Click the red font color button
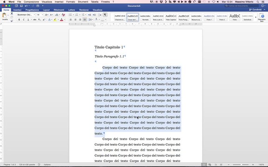The image size is (268, 167). [x=61, y=20]
